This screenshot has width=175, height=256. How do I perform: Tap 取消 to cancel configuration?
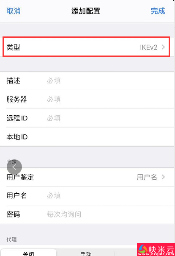tap(14, 11)
